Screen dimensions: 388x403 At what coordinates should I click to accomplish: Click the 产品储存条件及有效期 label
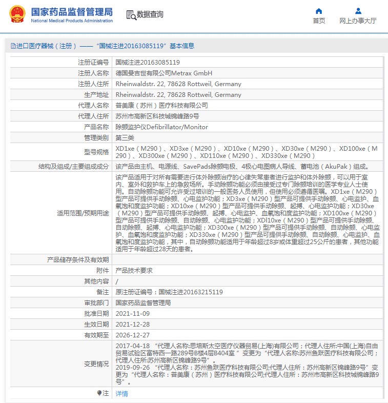78,260
